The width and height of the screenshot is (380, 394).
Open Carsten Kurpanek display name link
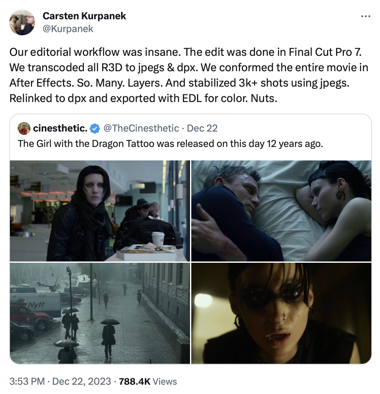point(84,16)
